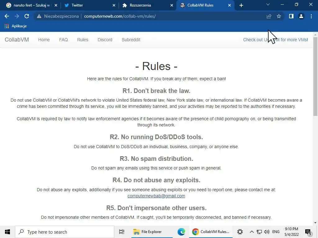Open the taskbar clock and date
Viewport: 318px width, 238px height.
pos(291,232)
